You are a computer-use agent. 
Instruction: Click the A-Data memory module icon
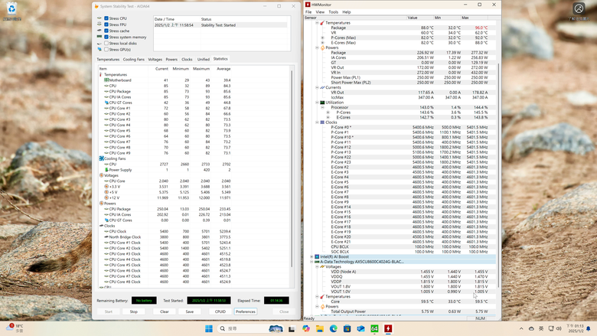pos(317,262)
